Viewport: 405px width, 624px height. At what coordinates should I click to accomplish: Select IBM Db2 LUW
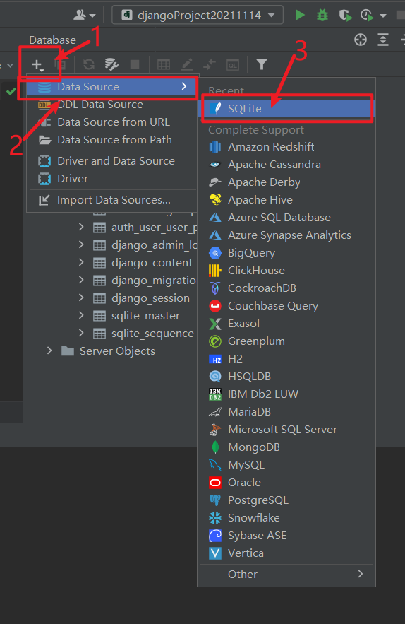(286, 394)
